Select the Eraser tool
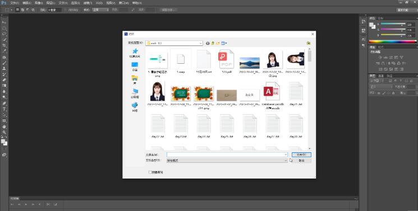 [x=4, y=80]
